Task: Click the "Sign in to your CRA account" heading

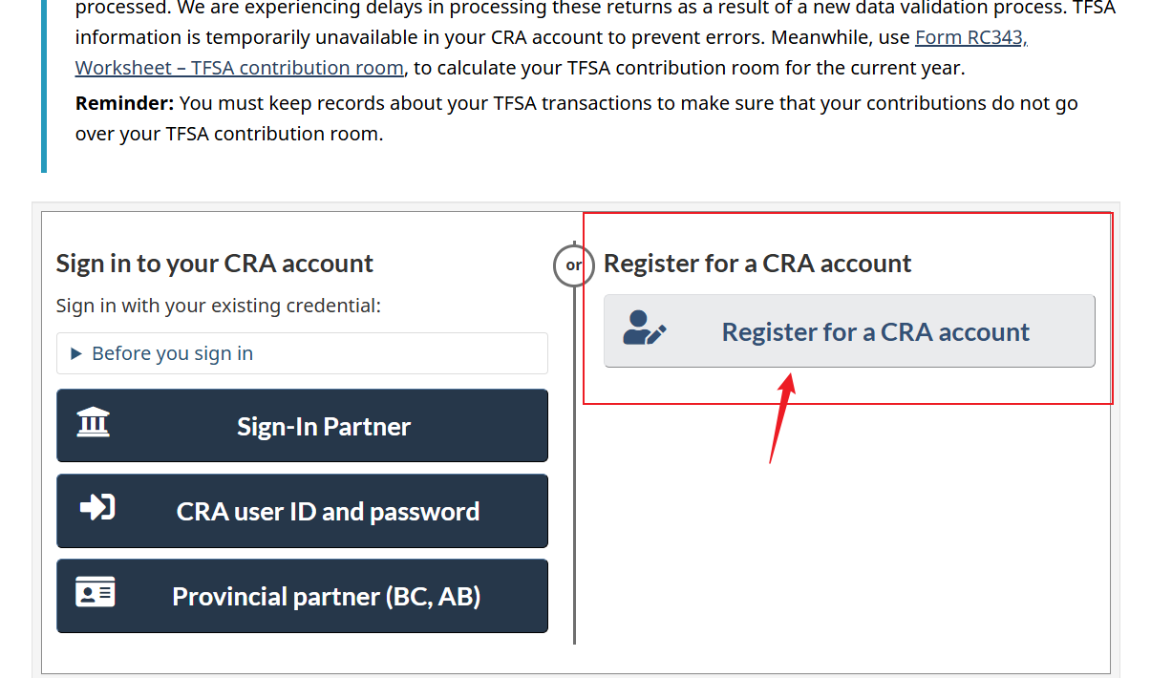Action: point(215,264)
